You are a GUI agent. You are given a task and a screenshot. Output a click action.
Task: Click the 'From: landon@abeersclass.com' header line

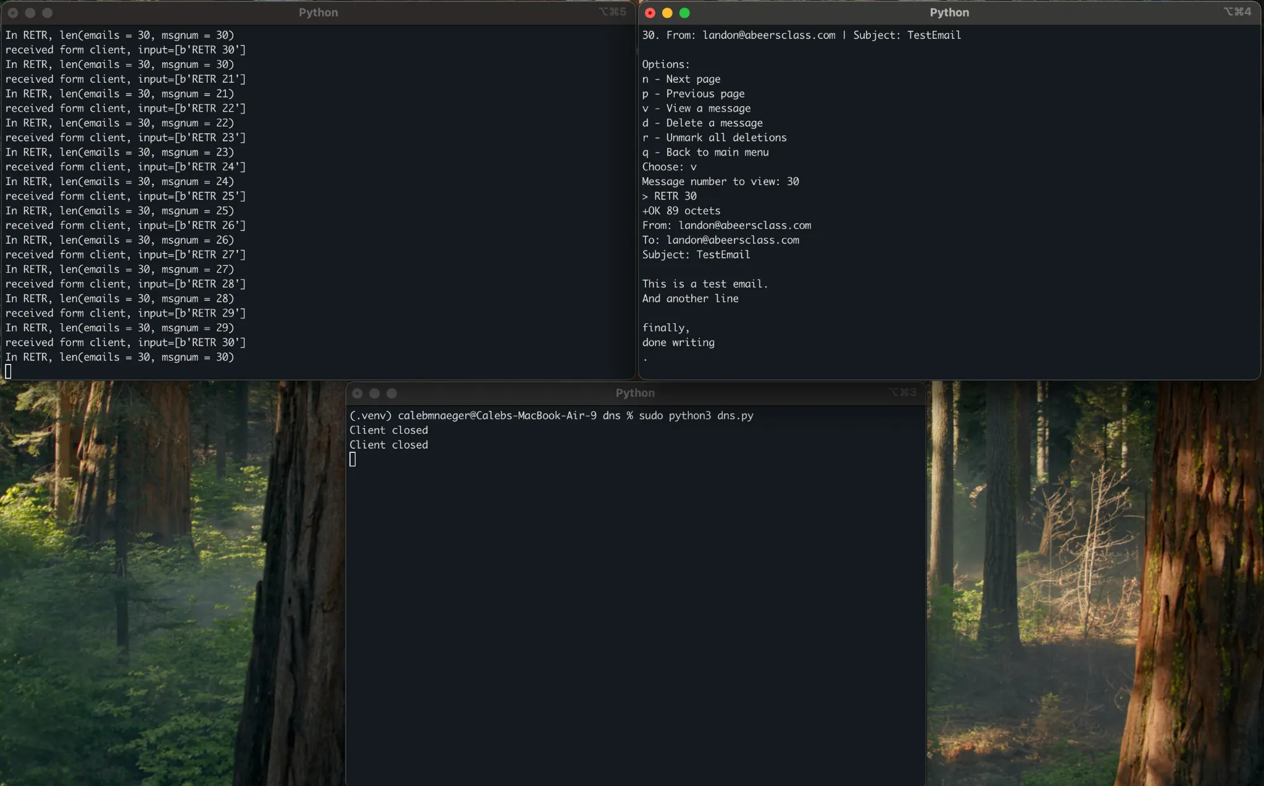point(726,226)
